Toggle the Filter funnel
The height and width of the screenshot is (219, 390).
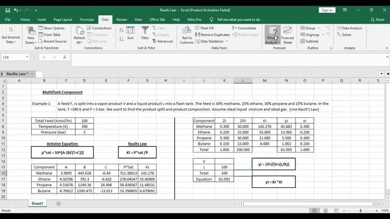145,33
